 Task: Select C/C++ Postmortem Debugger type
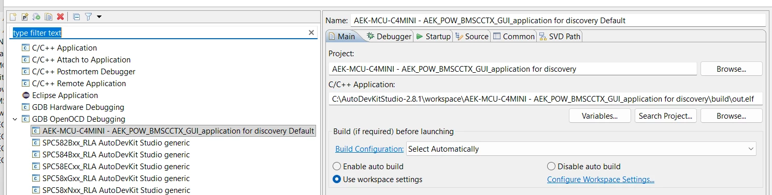[83, 72]
